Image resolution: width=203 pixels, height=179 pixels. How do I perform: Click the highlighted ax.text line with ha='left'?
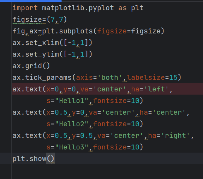[107, 89]
